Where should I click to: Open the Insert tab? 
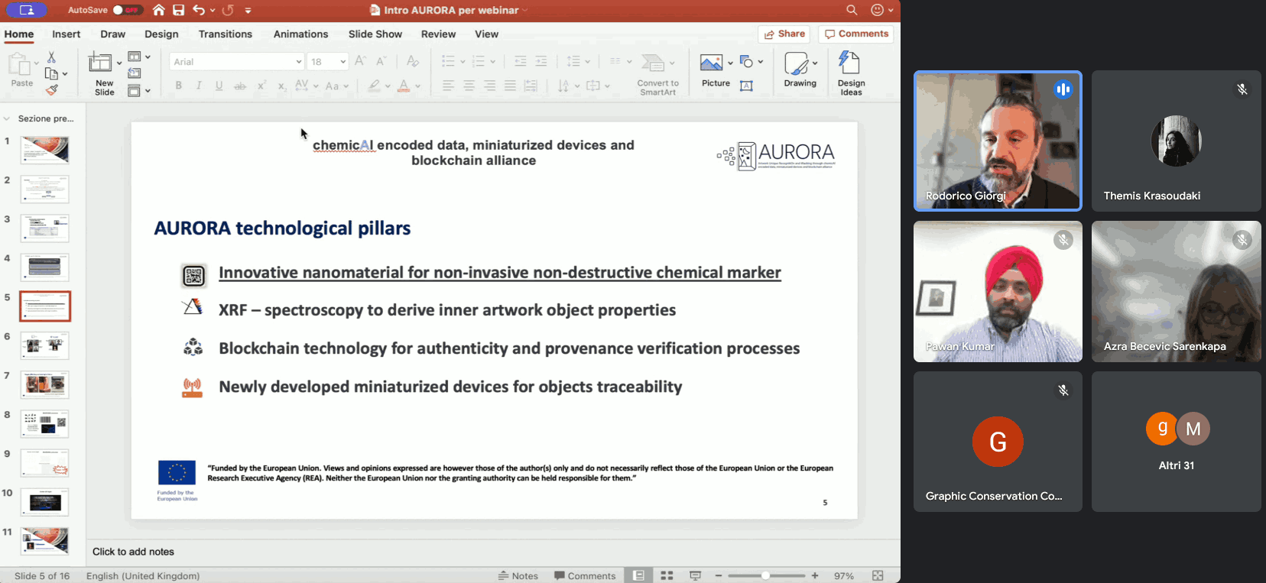pos(66,34)
